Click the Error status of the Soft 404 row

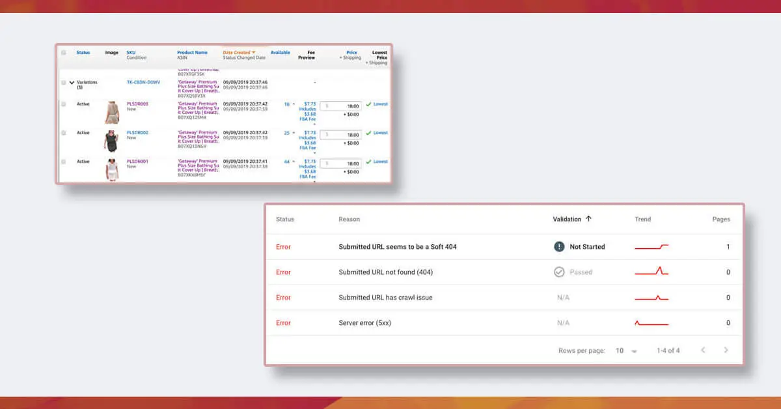(283, 247)
